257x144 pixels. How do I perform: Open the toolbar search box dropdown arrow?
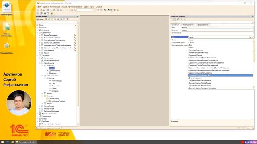(x=93, y=10)
